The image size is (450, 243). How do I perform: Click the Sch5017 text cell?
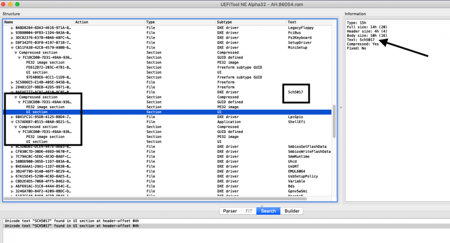(x=295, y=92)
